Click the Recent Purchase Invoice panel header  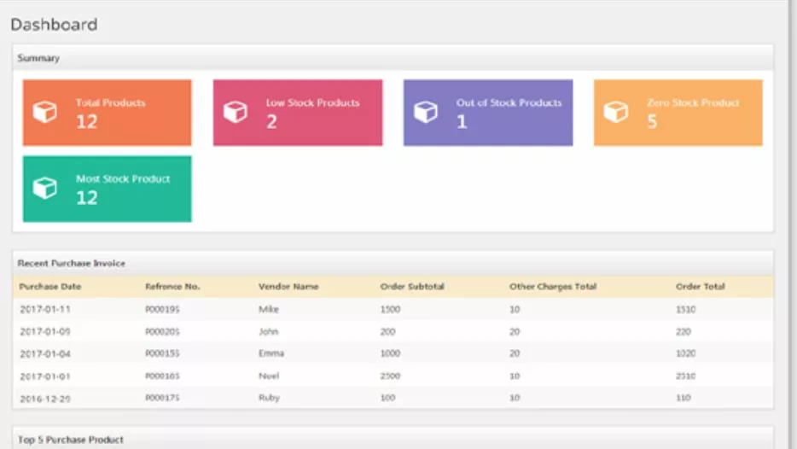393,264
